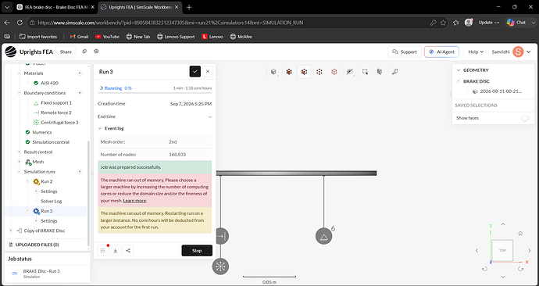Open the measure tool in viewer toolbar
The width and height of the screenshot is (539, 286).
(395, 72)
